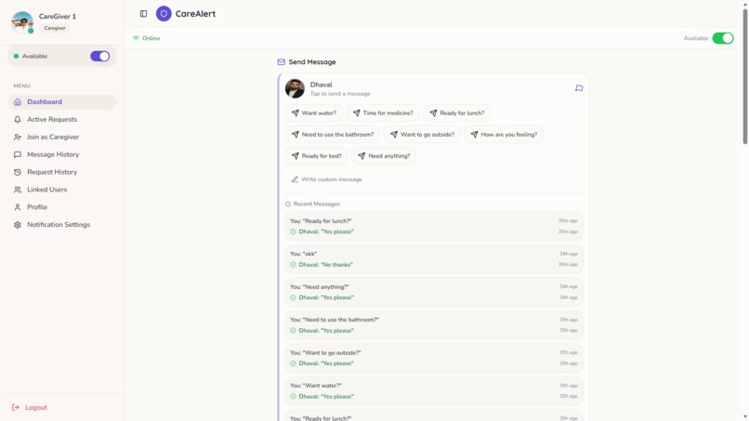
Task: Send the 'Need anything?' quick message
Action: click(x=384, y=156)
